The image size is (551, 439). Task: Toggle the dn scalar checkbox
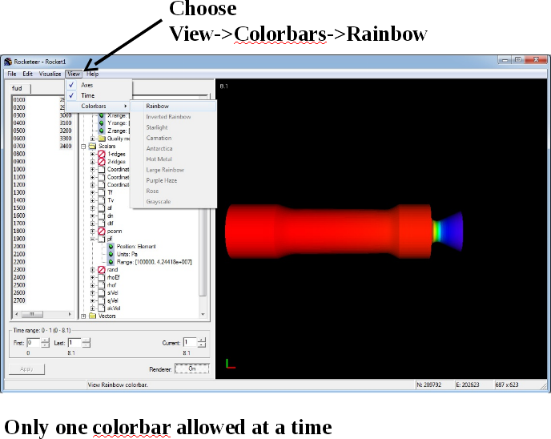(x=102, y=215)
